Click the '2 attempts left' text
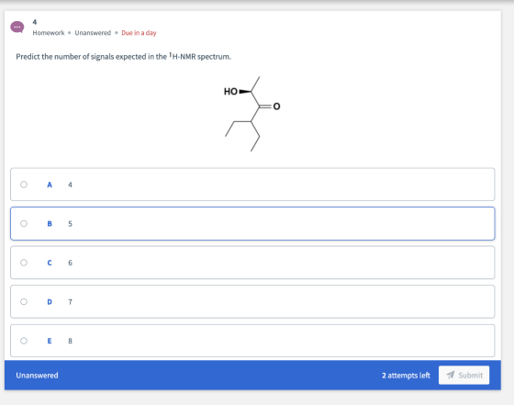This screenshot has height=405, width=514. (x=406, y=376)
